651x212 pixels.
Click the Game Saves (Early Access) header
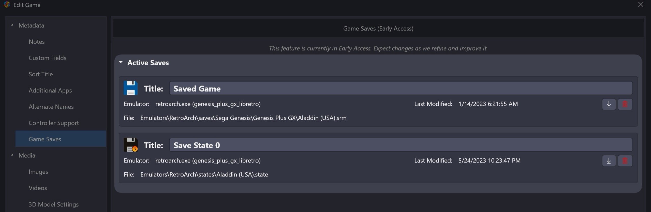coord(378,28)
